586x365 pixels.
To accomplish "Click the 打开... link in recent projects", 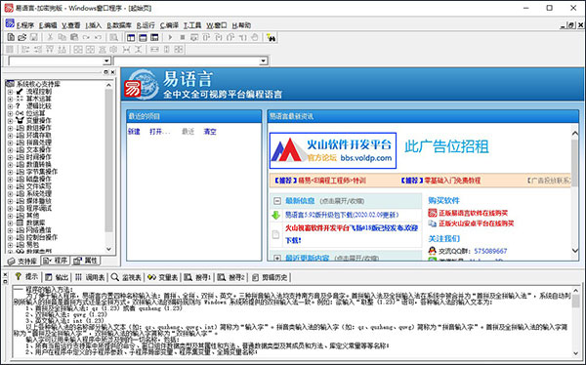I will (159, 132).
